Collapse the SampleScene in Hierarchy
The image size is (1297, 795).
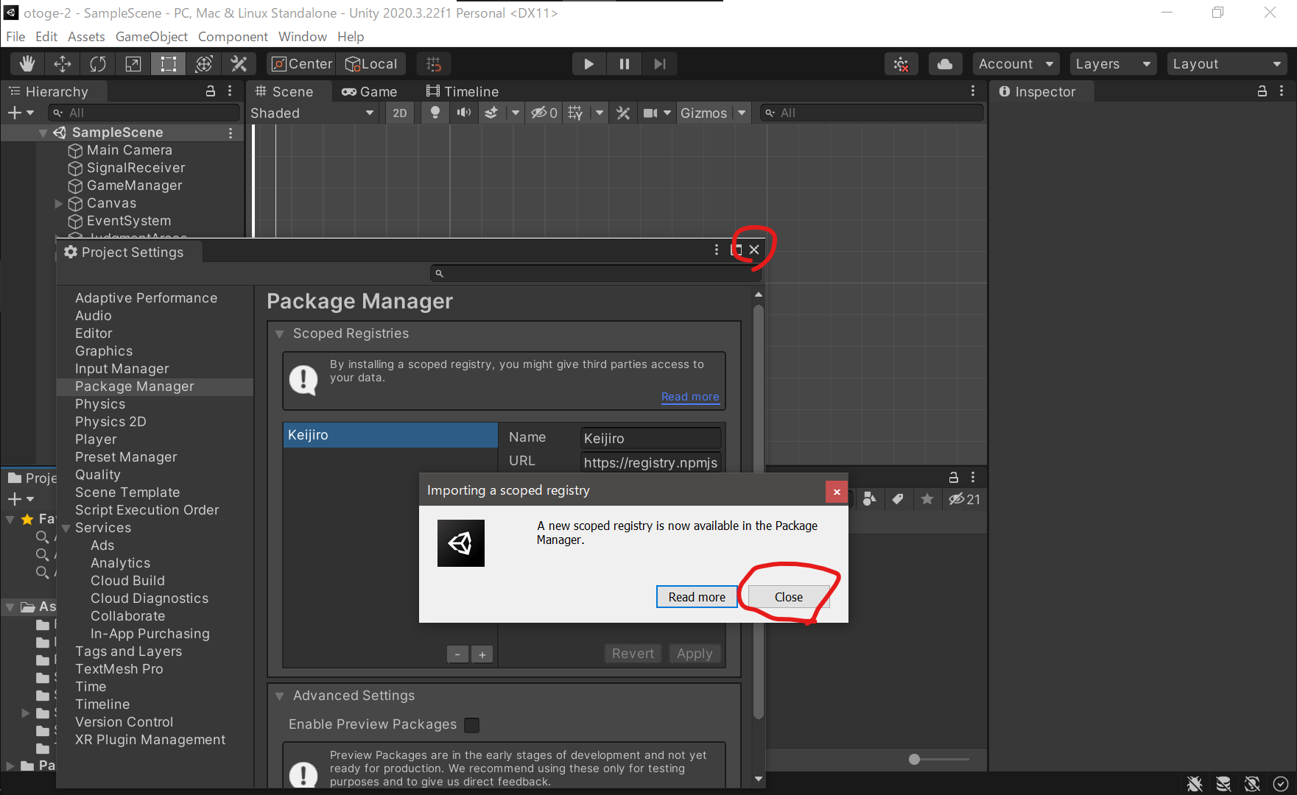point(43,132)
